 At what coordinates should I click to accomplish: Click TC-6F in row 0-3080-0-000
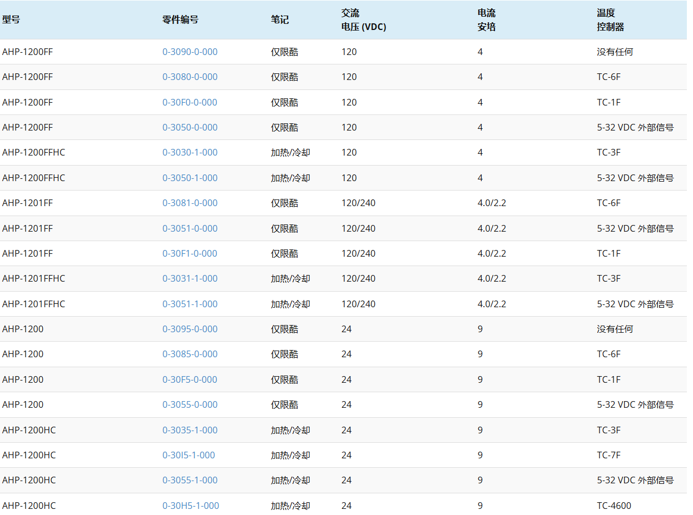(609, 77)
